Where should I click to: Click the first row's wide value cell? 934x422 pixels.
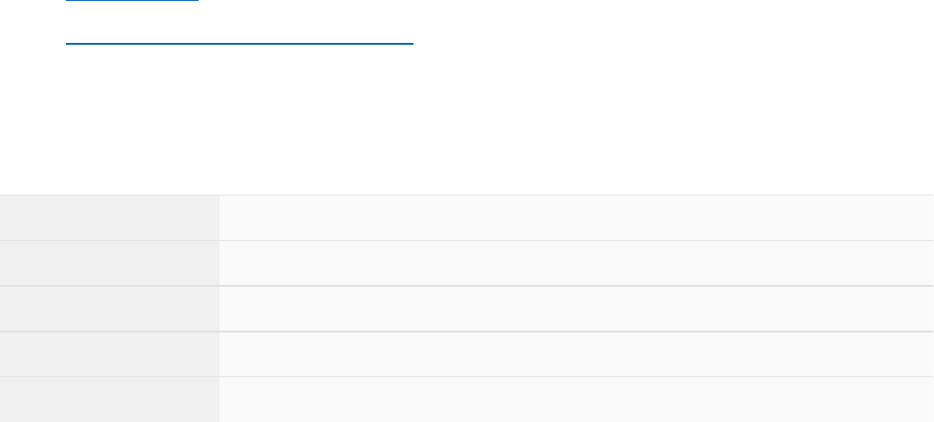[x=576, y=218]
